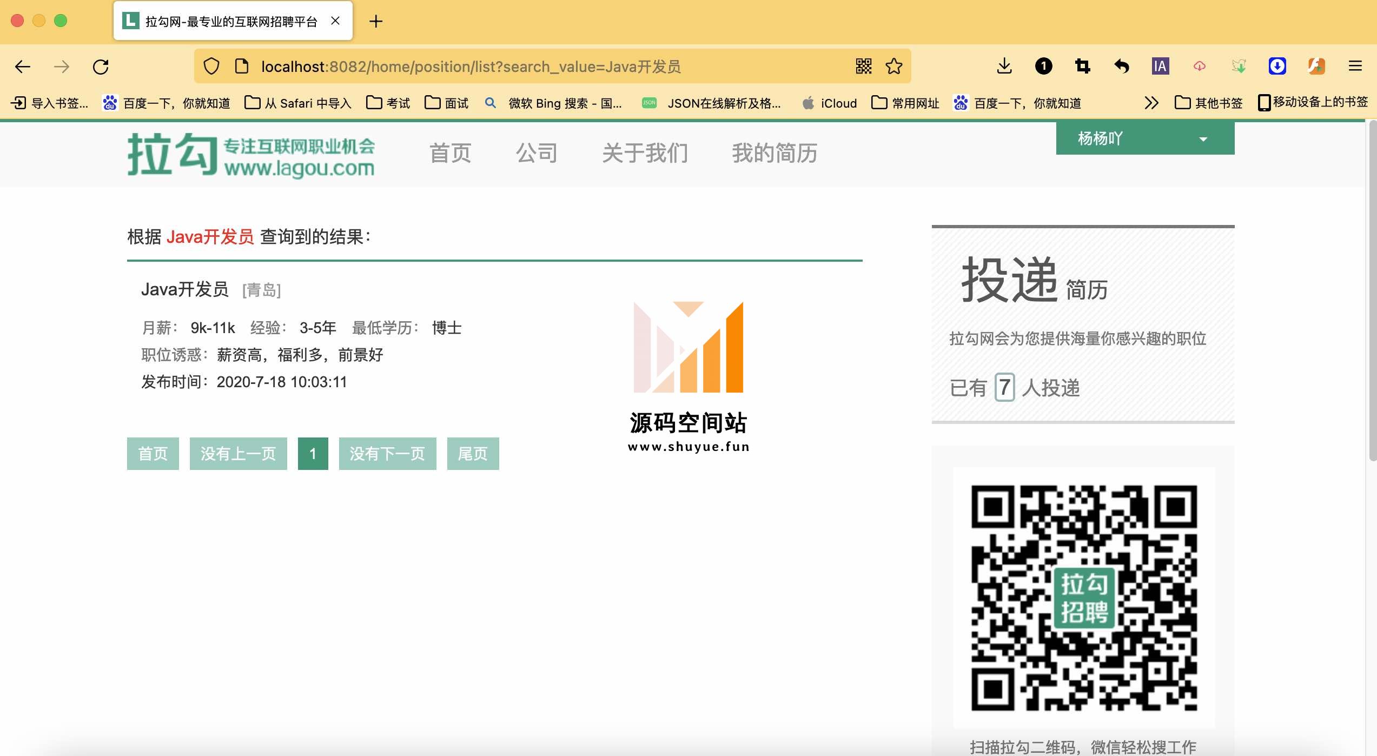Image resolution: width=1377 pixels, height=756 pixels.
Task: Click the undo curved arrow toolbar icon
Action: tap(1122, 66)
